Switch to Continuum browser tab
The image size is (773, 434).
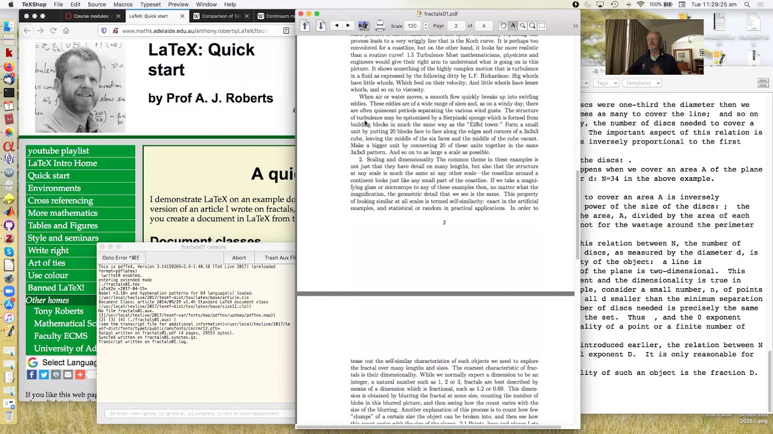(276, 16)
